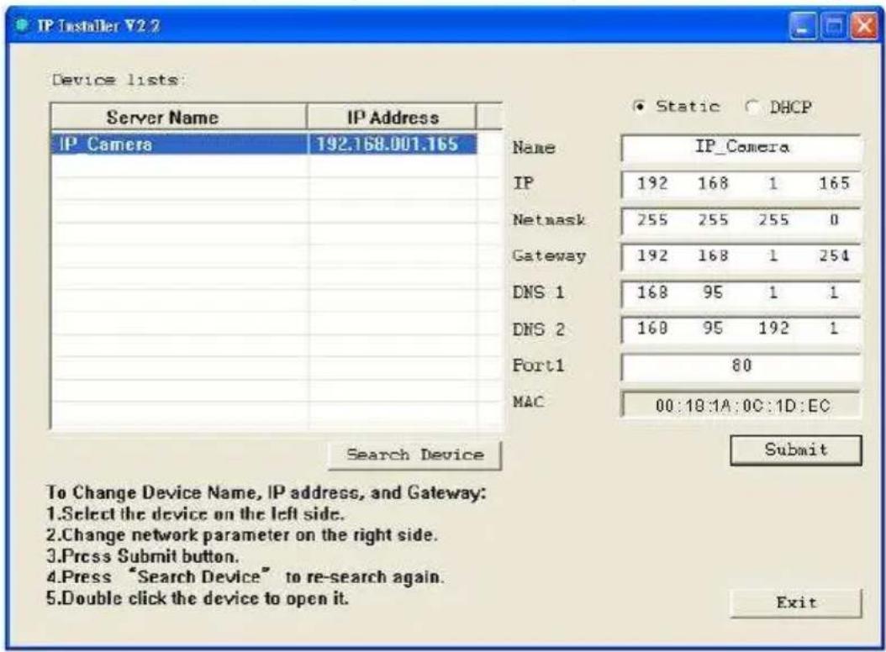
Task: Click the MAC address field 00:18:1A:0C:1D:EC
Action: (x=741, y=405)
